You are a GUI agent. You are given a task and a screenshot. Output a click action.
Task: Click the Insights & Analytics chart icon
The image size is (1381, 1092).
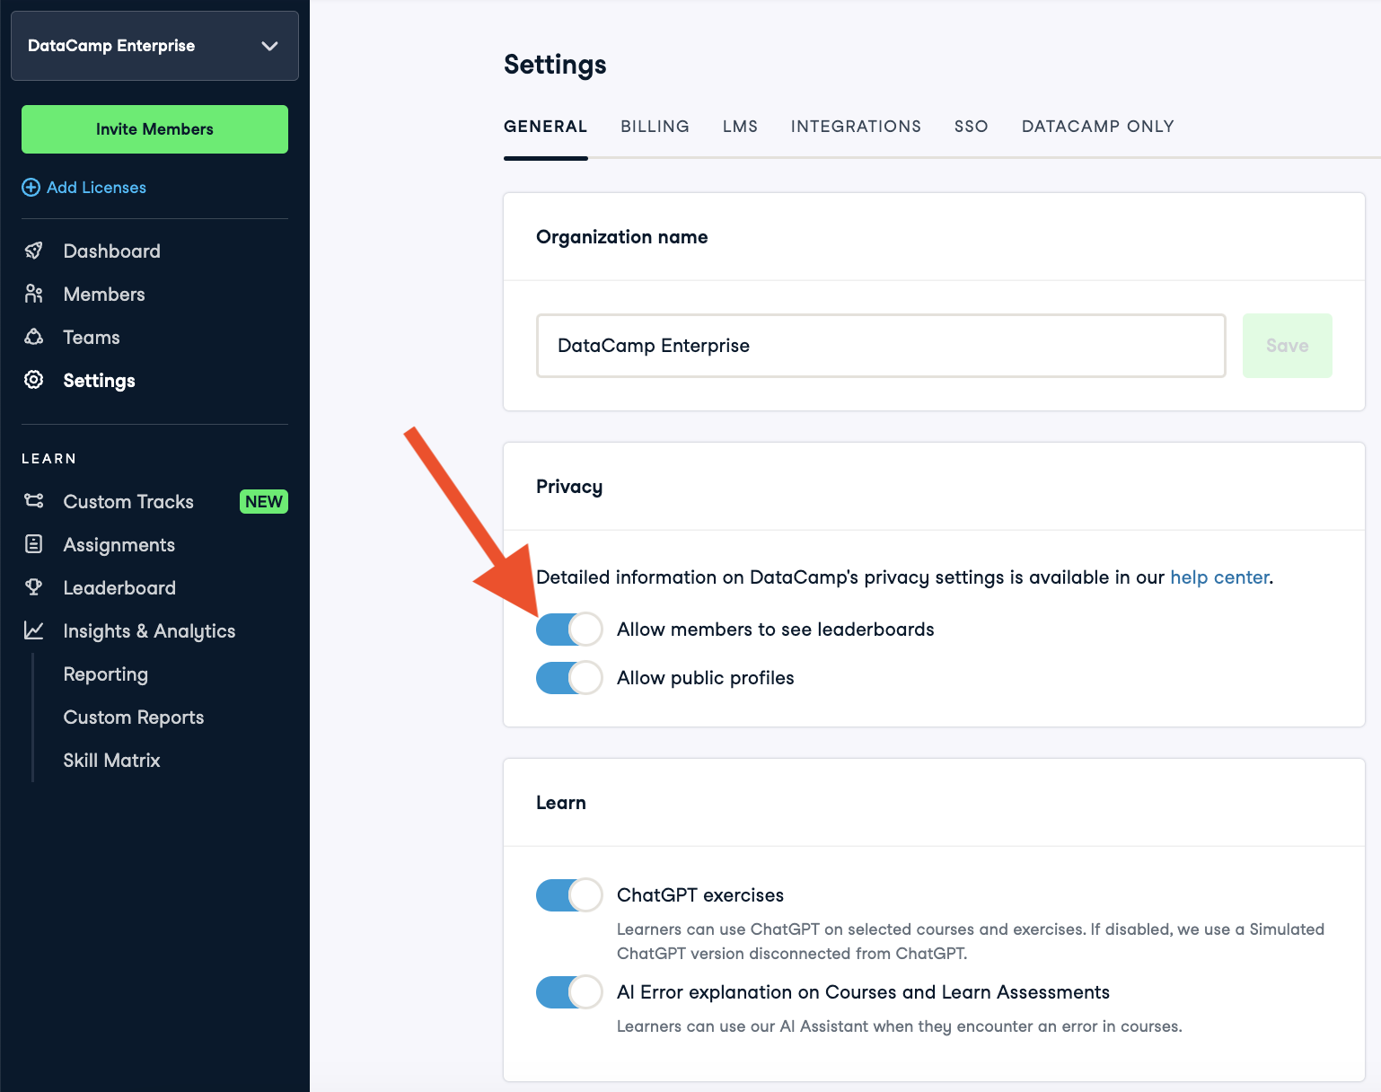[33, 630]
